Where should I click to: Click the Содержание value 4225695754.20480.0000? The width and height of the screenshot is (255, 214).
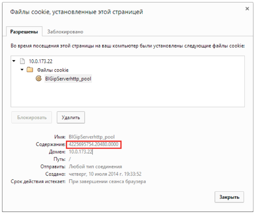pyautogui.click(x=93, y=145)
